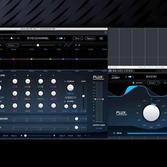Open the Filter Hi slope dB/oct dropdown
The image size is (167, 167).
[70, 98]
